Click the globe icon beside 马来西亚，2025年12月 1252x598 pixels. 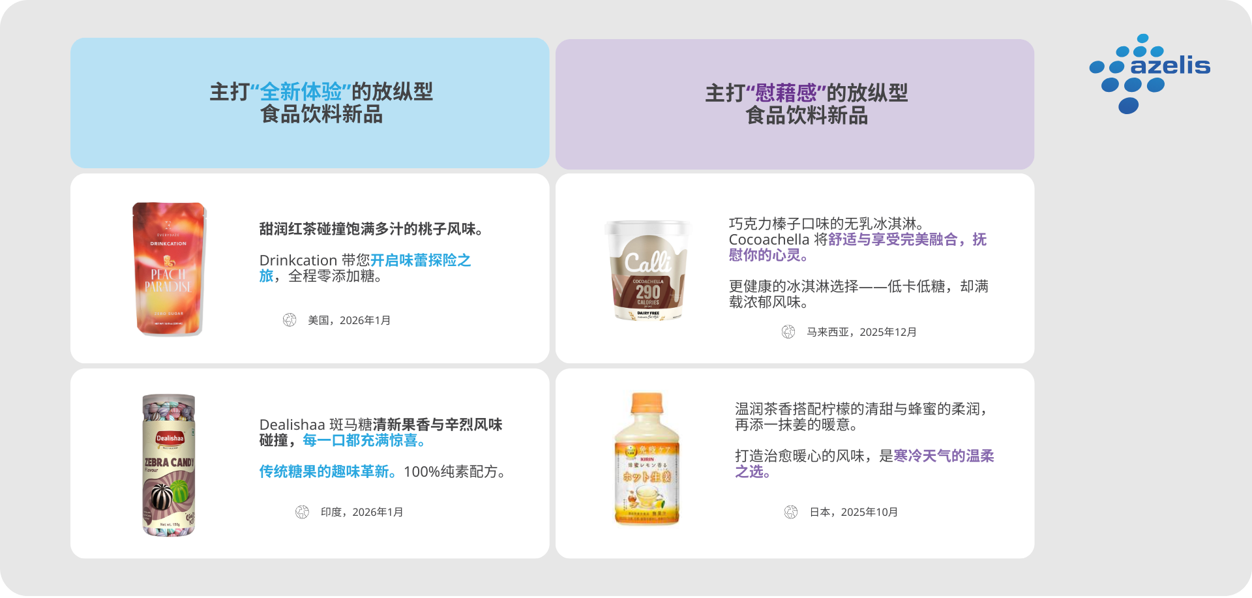(x=788, y=332)
